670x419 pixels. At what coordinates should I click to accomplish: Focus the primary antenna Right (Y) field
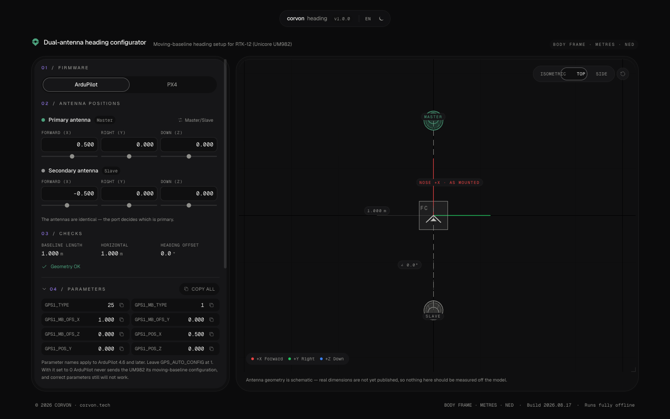pyautogui.click(x=129, y=145)
